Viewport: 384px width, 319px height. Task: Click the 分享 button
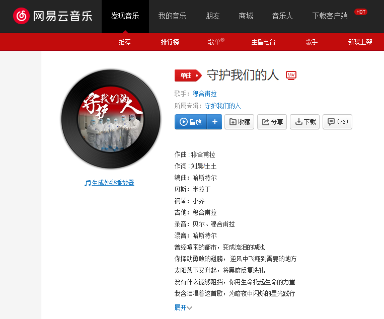coord(272,122)
